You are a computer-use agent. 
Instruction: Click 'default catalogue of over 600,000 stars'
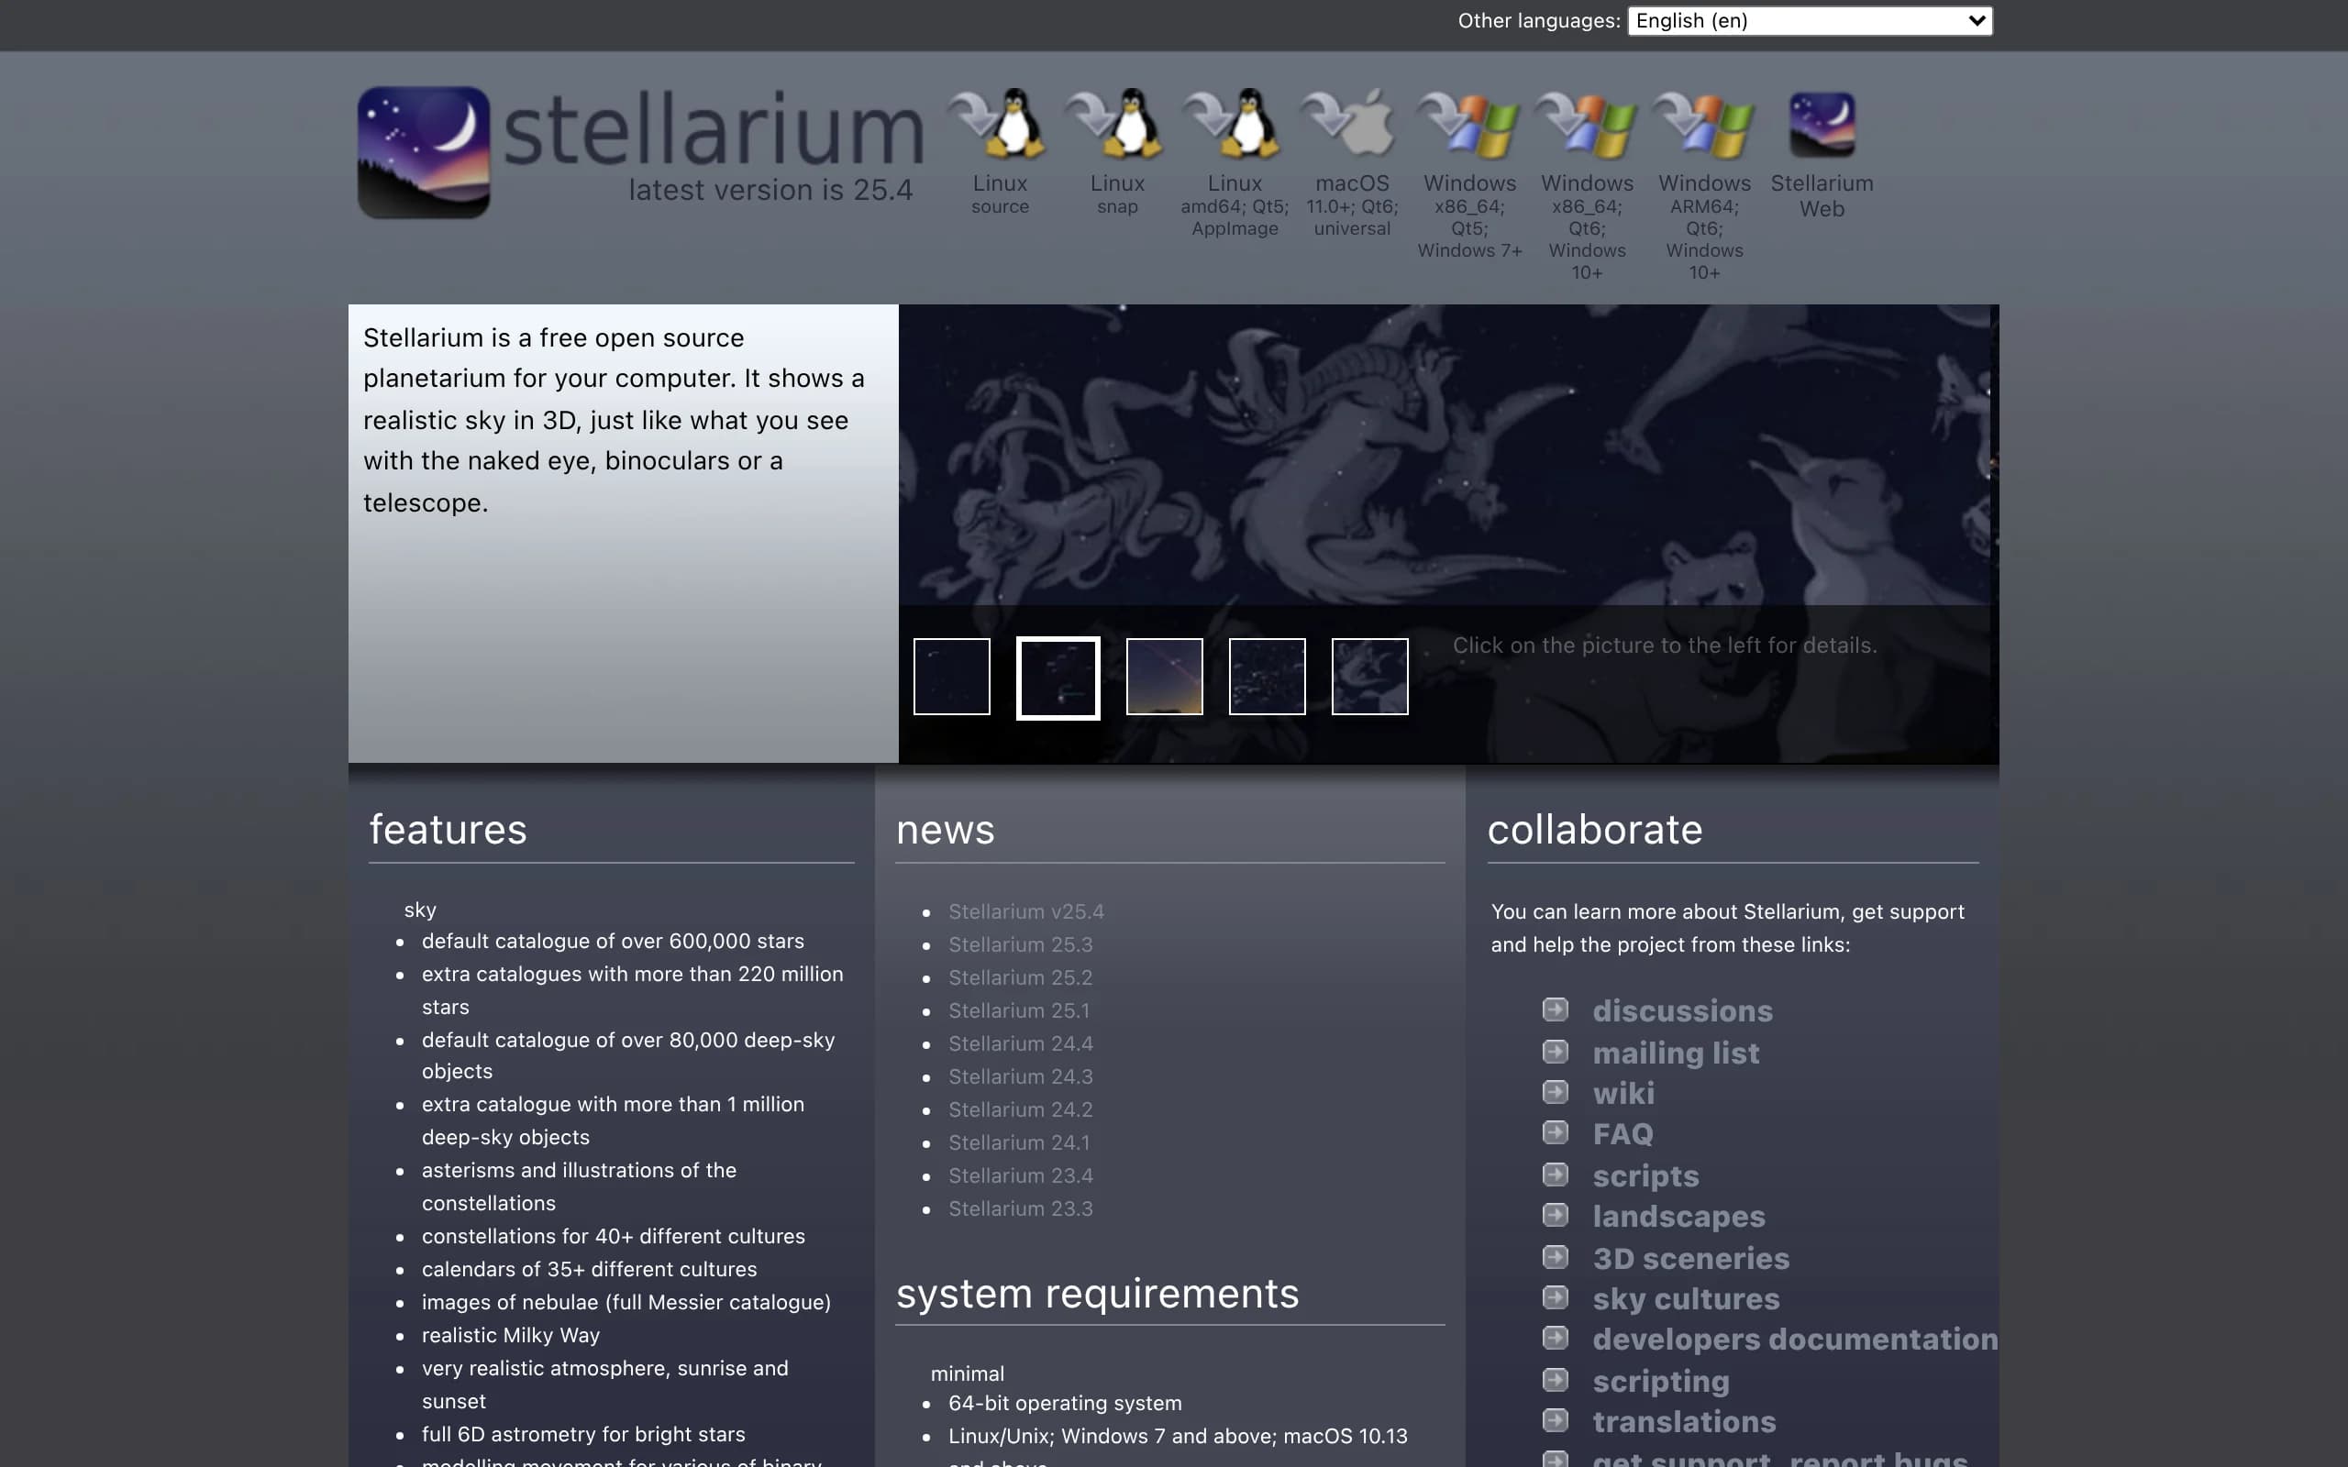613,941
